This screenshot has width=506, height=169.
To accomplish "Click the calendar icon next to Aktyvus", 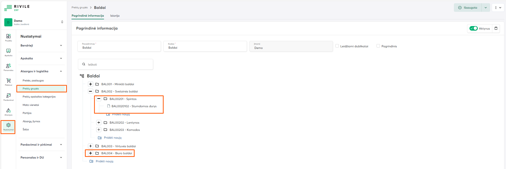I will 496,28.
